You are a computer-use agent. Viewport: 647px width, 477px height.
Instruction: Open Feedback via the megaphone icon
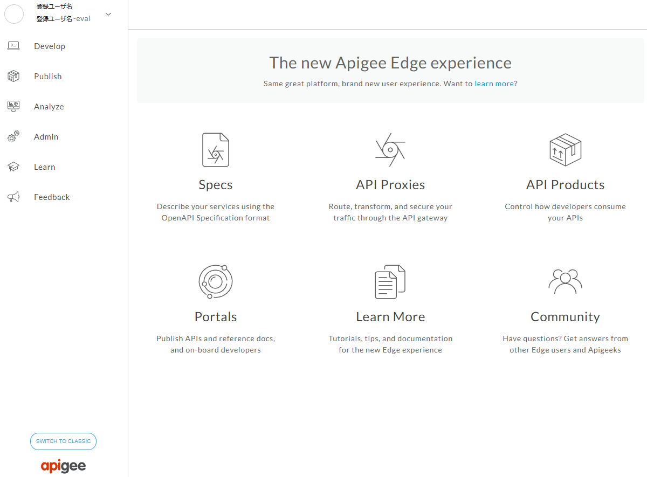click(x=13, y=197)
